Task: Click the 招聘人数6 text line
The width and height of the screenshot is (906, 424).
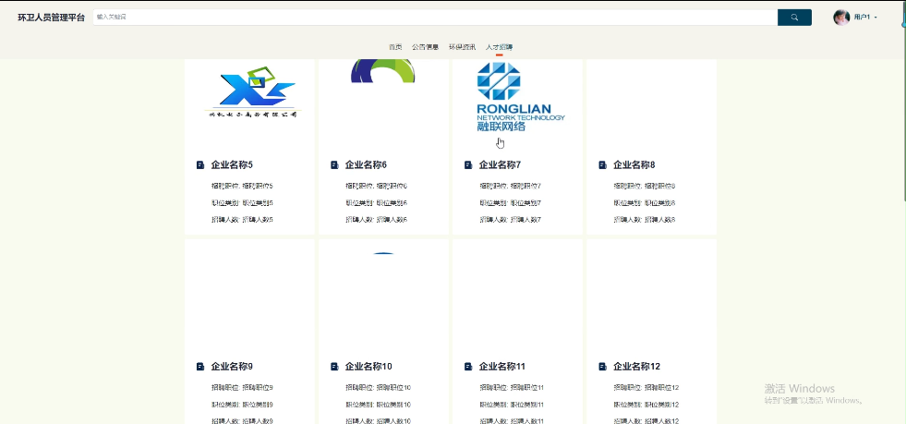Action: (x=376, y=220)
